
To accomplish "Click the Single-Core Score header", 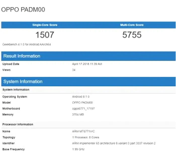I will pyautogui.click(x=45, y=25).
